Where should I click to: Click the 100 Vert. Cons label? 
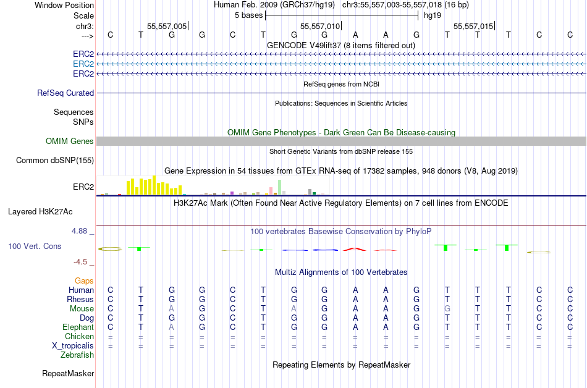pos(35,246)
